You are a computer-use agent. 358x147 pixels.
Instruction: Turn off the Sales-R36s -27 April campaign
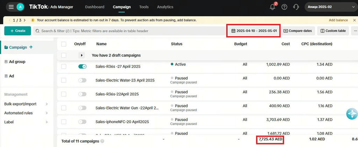pos(82,67)
